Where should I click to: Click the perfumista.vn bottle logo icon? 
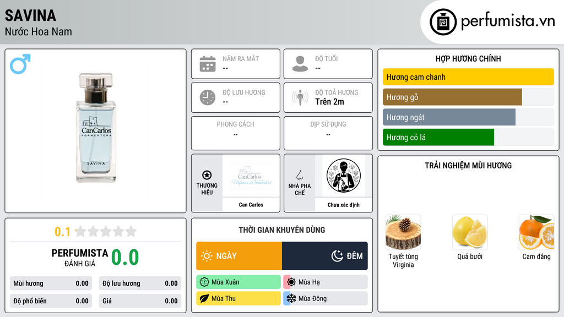tap(443, 22)
